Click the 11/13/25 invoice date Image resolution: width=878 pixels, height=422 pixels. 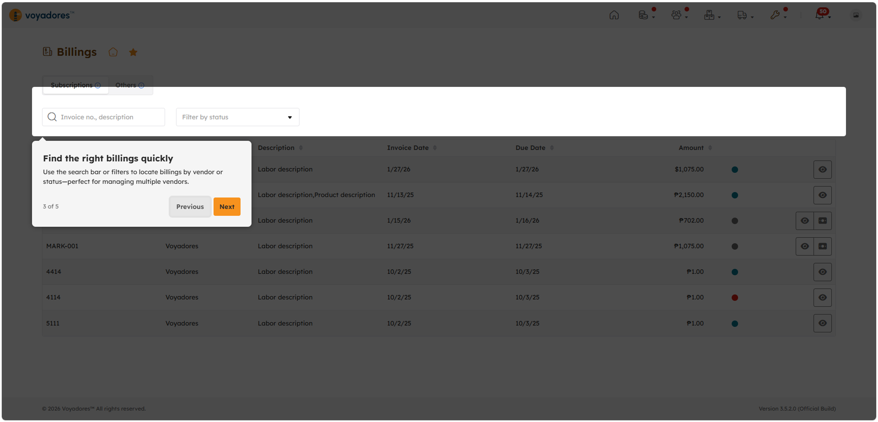coord(401,195)
